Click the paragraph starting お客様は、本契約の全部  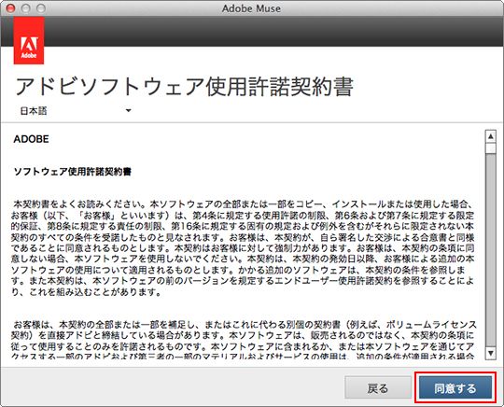pos(244,341)
